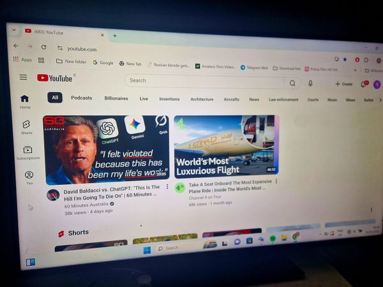Screen dimensions: 383x287
Task: Select the Live filter chip
Action: pos(144,99)
